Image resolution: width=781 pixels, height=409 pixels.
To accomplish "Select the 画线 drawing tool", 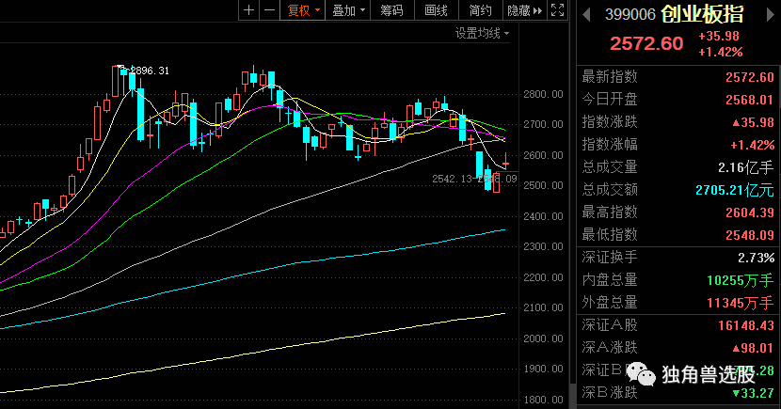I will [x=436, y=10].
